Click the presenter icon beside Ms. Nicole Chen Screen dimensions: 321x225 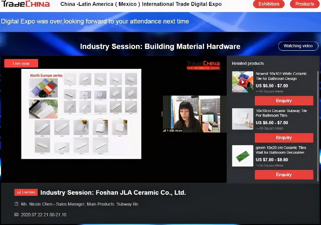tap(17, 204)
